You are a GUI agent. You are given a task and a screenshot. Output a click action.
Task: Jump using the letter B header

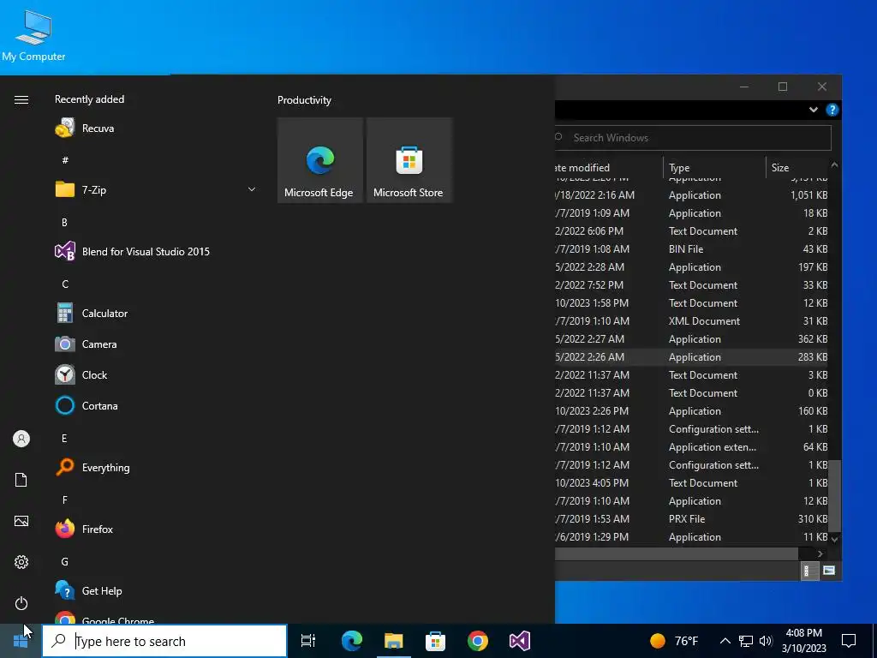(x=64, y=222)
